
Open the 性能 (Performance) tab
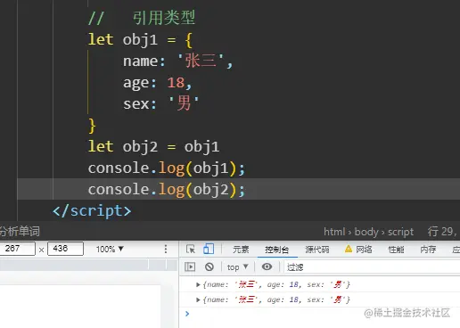[x=396, y=250]
